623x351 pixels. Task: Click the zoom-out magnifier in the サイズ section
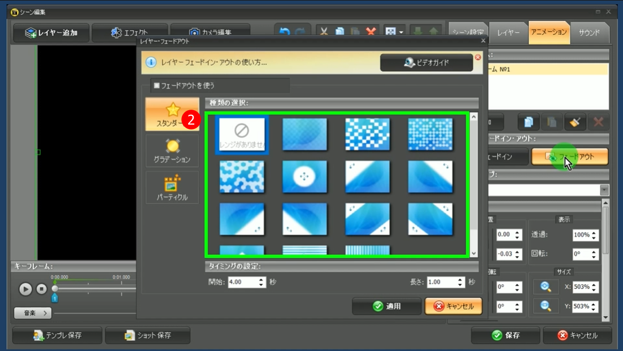click(546, 306)
